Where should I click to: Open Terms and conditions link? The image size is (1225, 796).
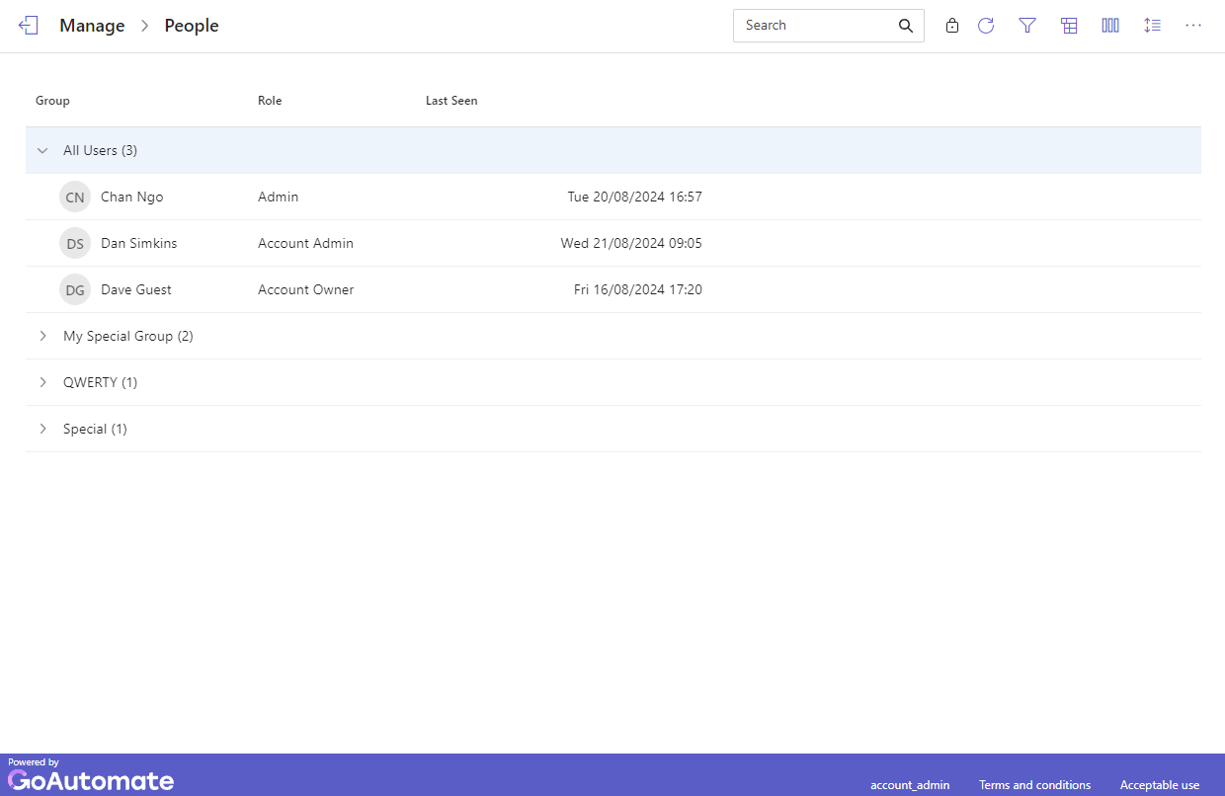pyautogui.click(x=1034, y=785)
